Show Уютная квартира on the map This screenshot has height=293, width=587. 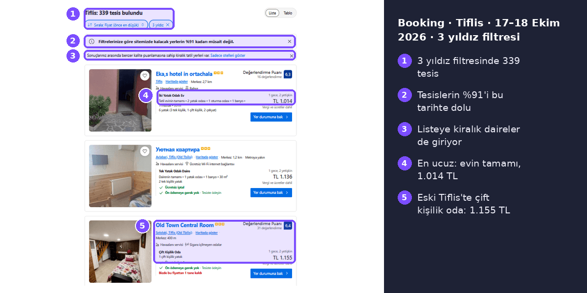(x=207, y=157)
